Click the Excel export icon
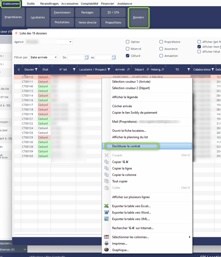 point(106,206)
